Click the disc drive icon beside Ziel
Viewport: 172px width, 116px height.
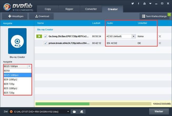coord(11,112)
